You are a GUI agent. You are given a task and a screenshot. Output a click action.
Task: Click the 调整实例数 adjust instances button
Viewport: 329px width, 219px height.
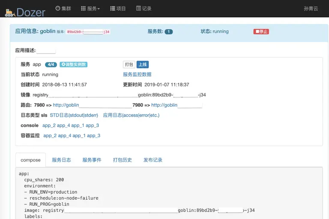click(x=73, y=64)
